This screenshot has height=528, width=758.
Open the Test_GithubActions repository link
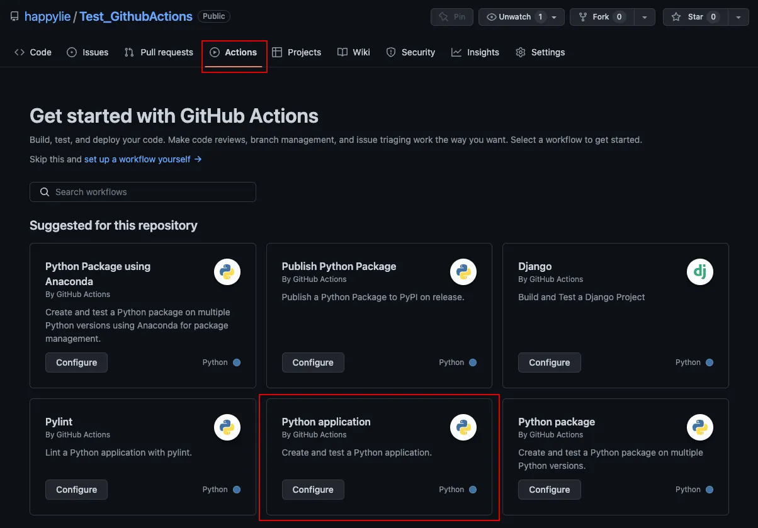click(x=136, y=16)
